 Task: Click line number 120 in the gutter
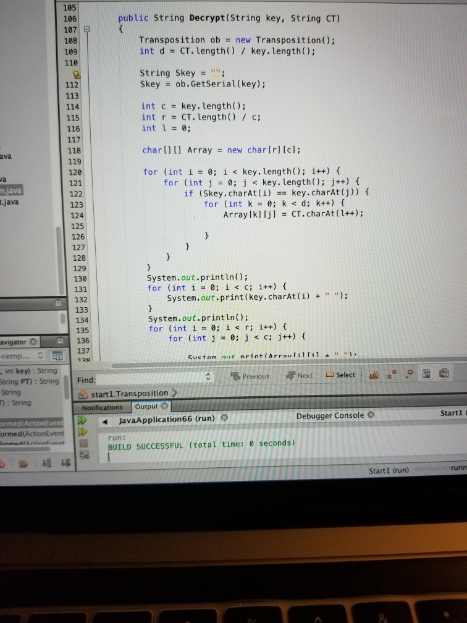click(x=75, y=172)
